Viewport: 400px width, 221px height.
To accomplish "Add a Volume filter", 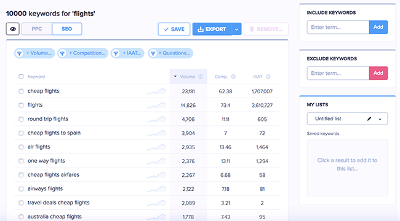I will 34,53.
